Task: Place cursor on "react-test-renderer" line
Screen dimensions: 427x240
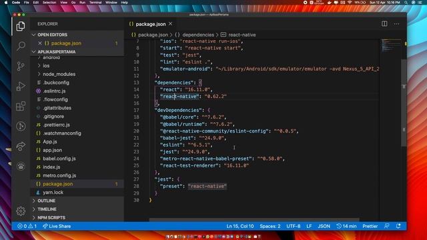Action: (x=205, y=165)
